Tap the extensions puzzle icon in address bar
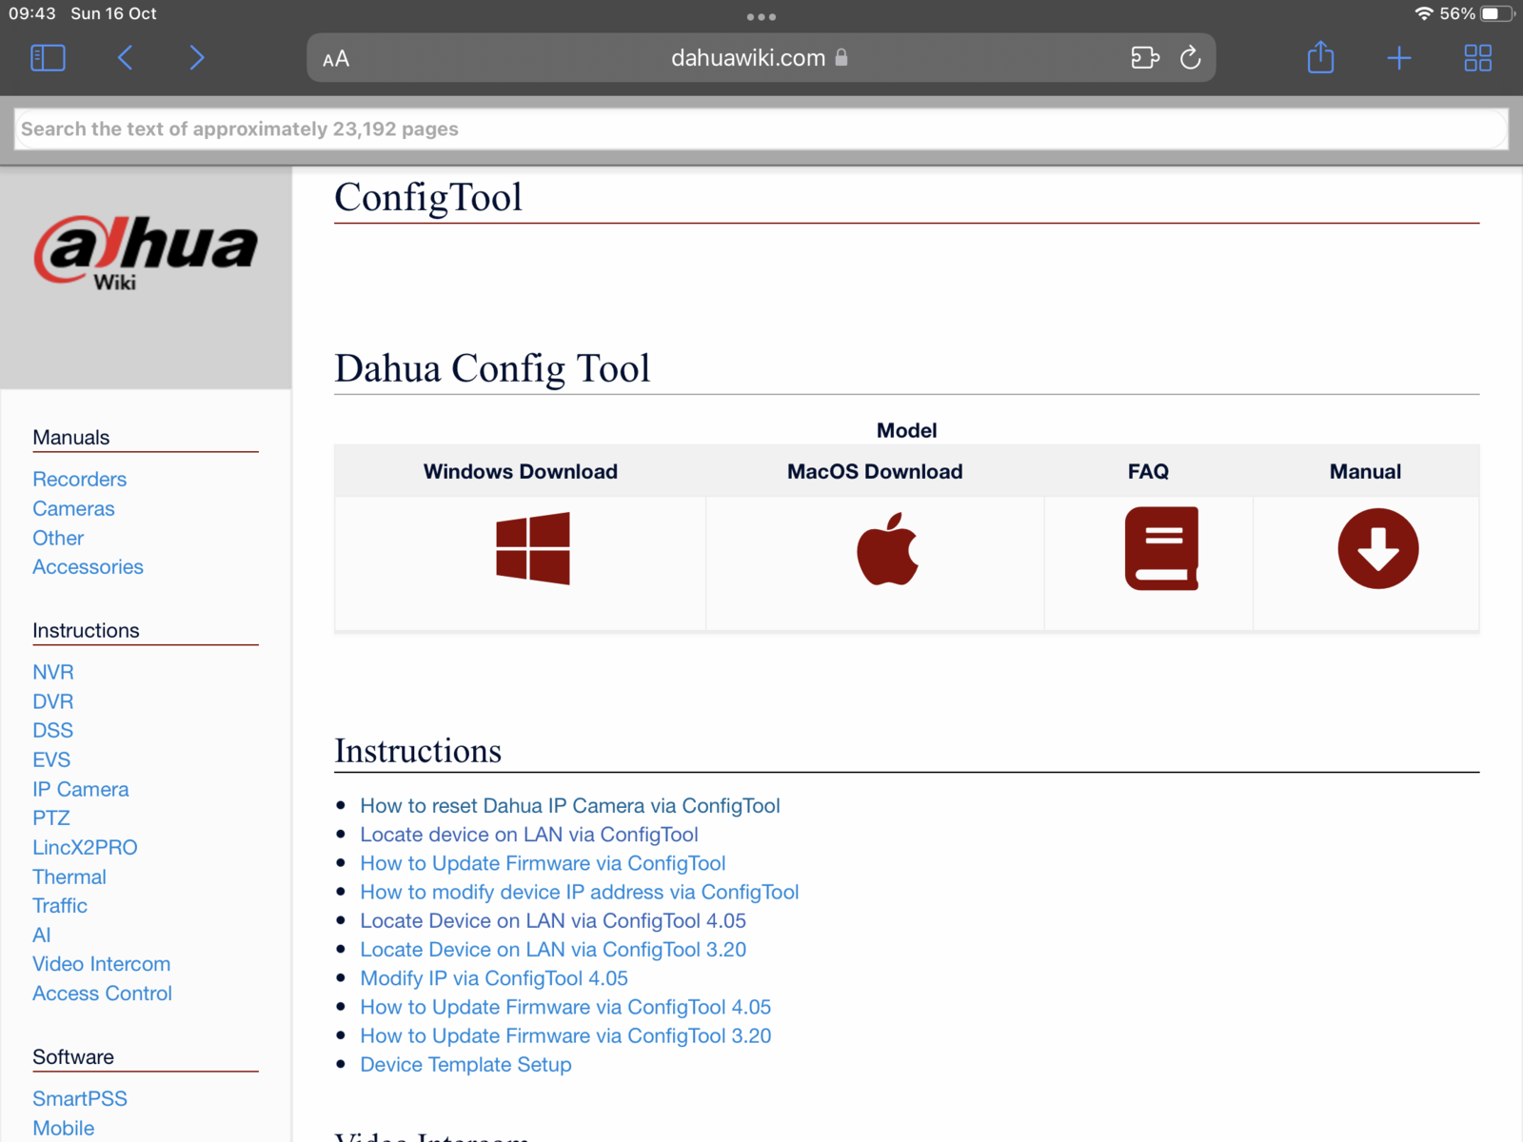 tap(1144, 58)
